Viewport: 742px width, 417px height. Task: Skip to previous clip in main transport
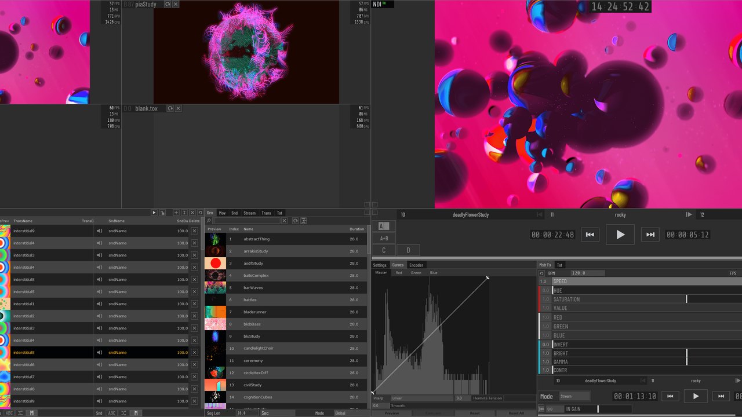coord(590,235)
